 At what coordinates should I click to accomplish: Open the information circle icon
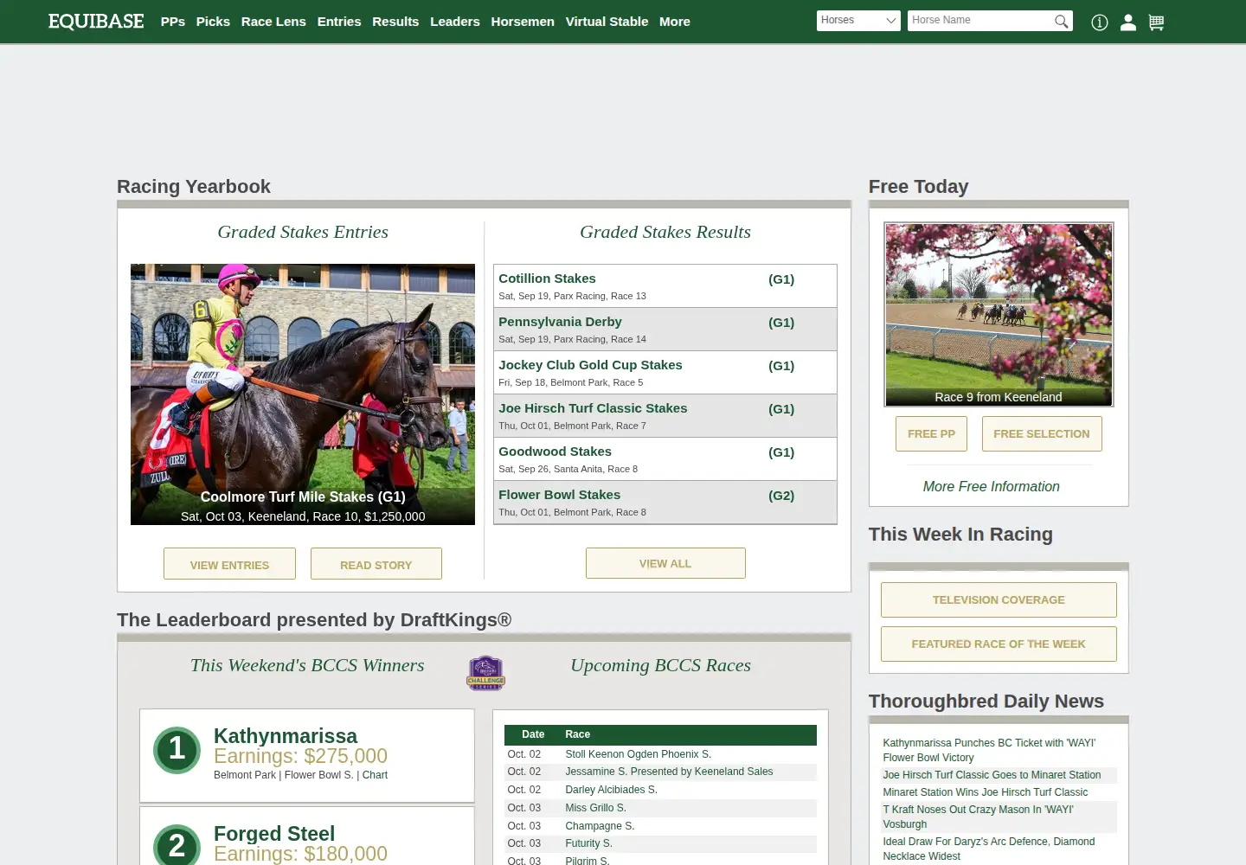pyautogui.click(x=1100, y=22)
